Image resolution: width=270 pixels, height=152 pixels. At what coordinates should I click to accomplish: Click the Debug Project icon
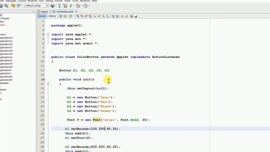point(78,5)
